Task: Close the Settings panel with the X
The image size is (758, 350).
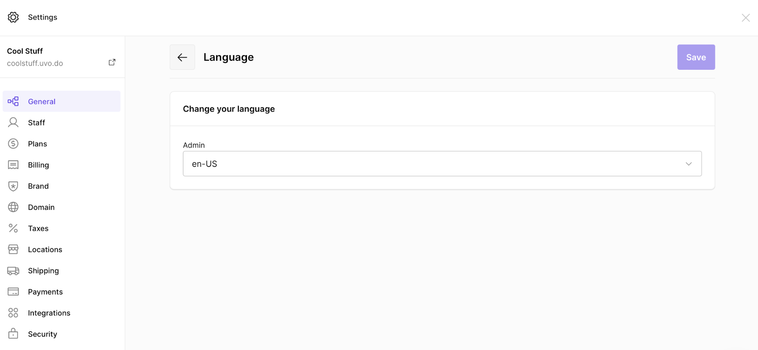Action: click(745, 17)
